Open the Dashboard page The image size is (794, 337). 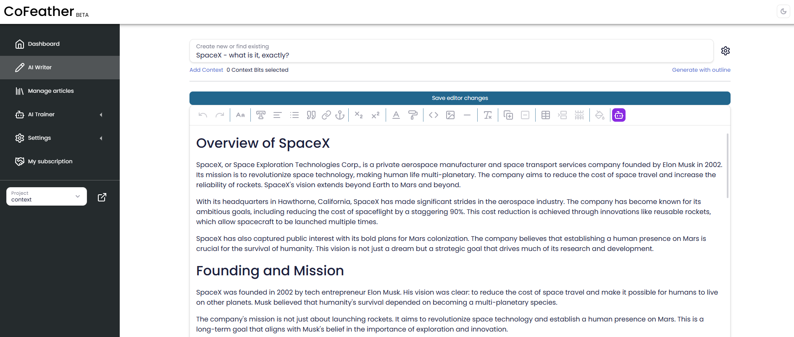(x=60, y=44)
